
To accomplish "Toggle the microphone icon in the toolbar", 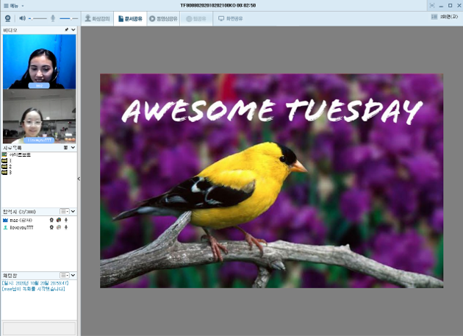I will [x=54, y=18].
